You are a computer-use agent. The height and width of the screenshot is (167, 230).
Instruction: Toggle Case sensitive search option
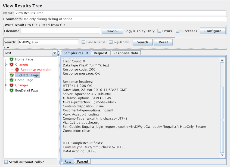pos(84,42)
